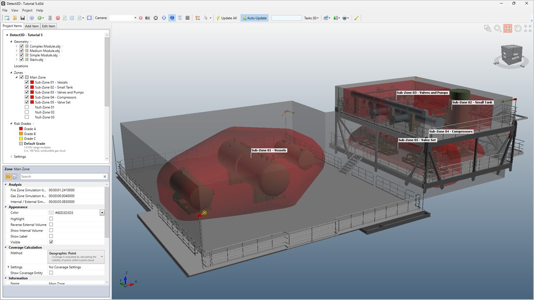Click the yellow pencil markup icon
Screen dimensions: 534x300
(357, 18)
